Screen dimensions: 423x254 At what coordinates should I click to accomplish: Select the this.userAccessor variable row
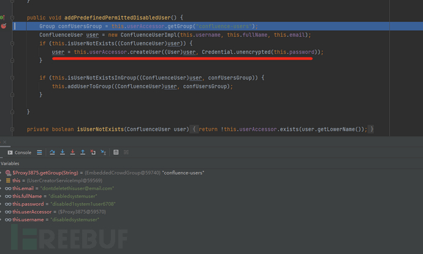click(211, 212)
